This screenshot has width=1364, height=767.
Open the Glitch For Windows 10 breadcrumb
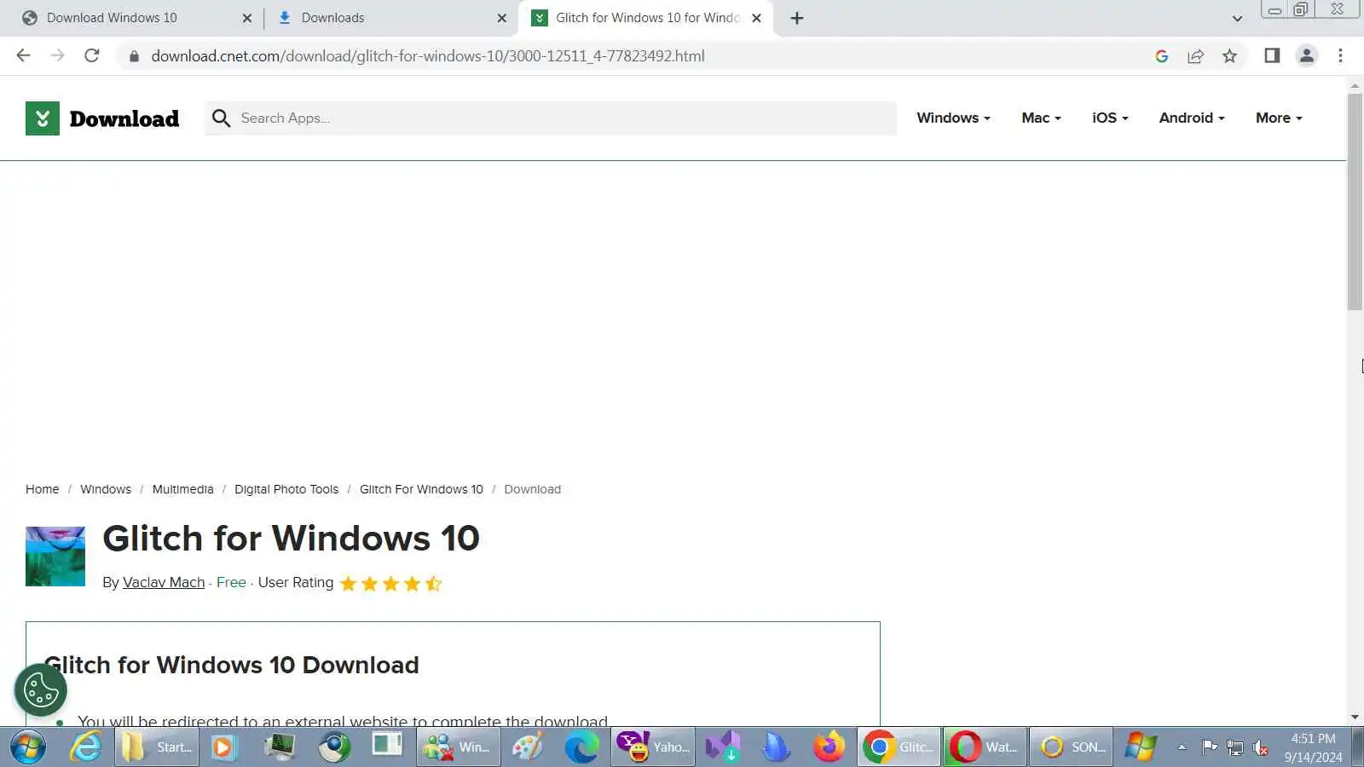point(421,489)
